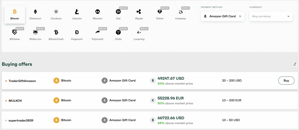This screenshot has height=130, width=299.
Task: Toggle offer sort order icon
Action: (295, 64)
